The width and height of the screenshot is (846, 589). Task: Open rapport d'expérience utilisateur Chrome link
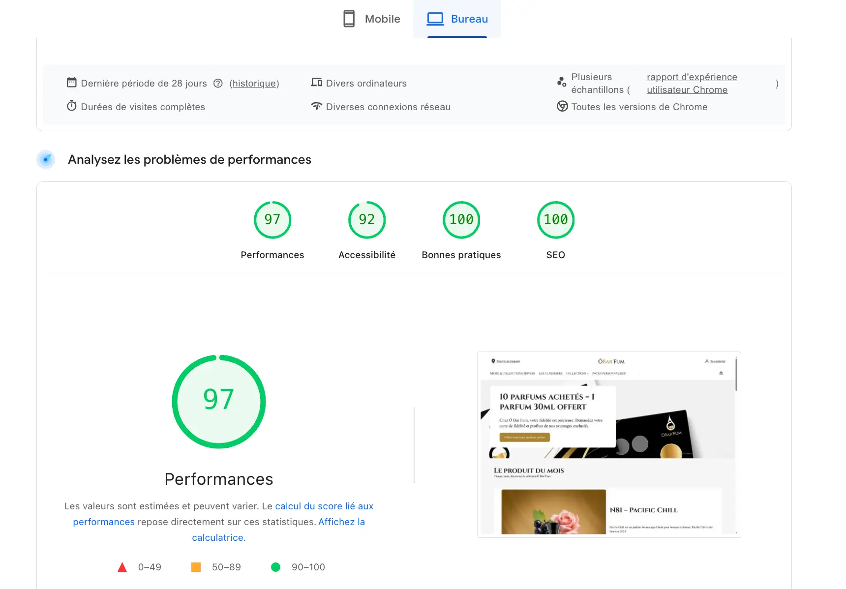click(692, 84)
